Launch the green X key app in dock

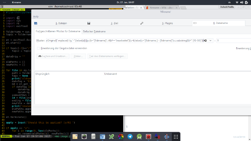pos(112,137)
